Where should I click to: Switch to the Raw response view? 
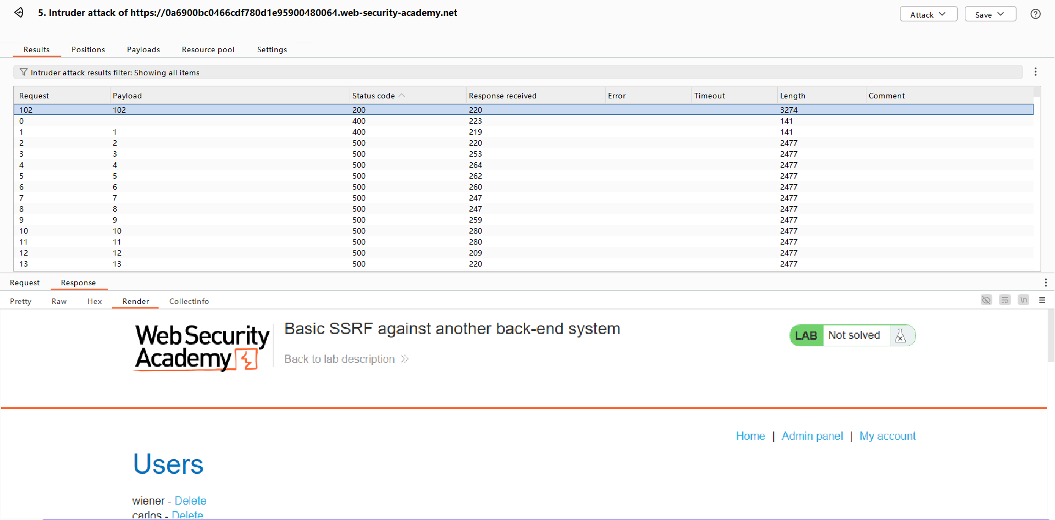(x=59, y=301)
